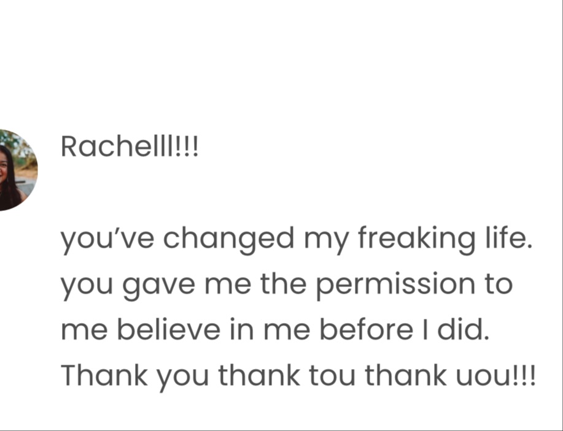Click the capitalized word 'Thank'
The width and height of the screenshot is (563, 431).
pos(104,375)
